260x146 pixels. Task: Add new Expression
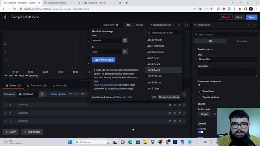pos(32,132)
